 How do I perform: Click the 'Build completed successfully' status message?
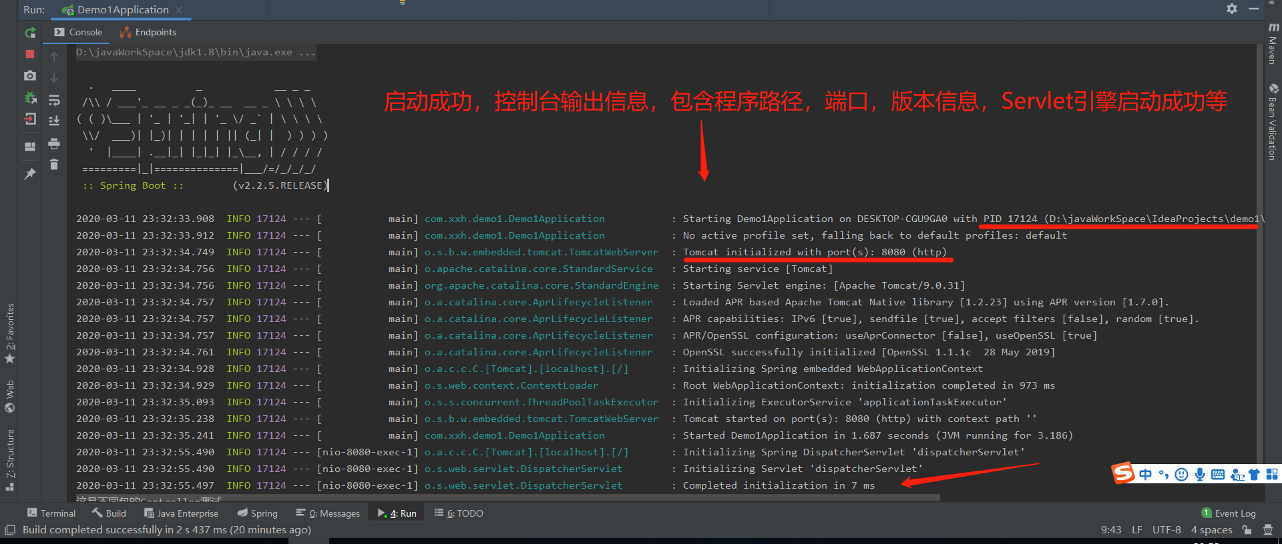(167, 530)
